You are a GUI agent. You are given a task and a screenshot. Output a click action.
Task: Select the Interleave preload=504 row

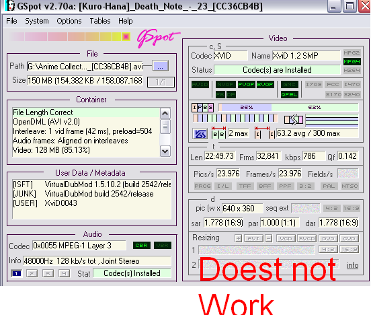coord(86,131)
